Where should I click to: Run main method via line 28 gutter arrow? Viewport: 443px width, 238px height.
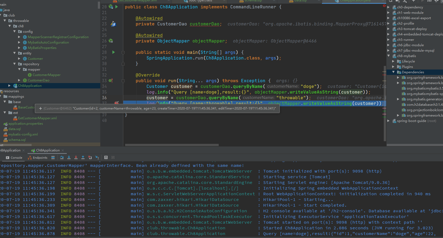(x=114, y=52)
